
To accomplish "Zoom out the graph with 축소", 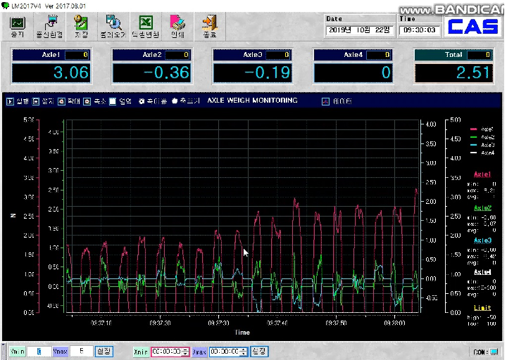I will point(87,101).
